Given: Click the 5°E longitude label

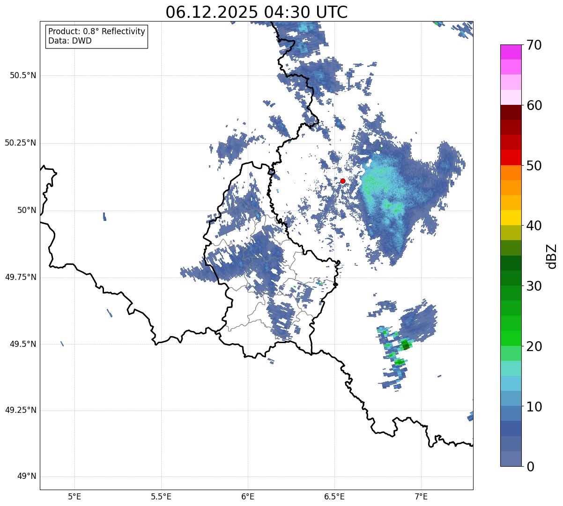Looking at the screenshot, I should tap(74, 496).
